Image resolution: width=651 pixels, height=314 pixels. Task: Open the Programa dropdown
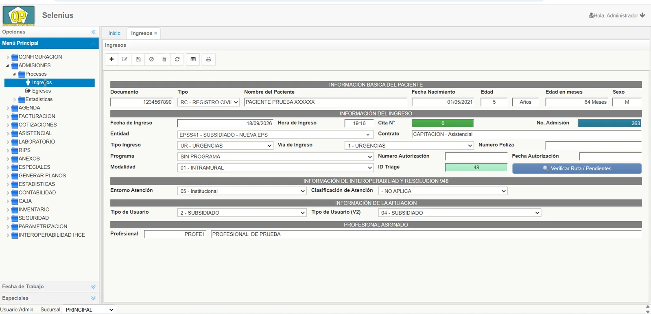coord(275,157)
